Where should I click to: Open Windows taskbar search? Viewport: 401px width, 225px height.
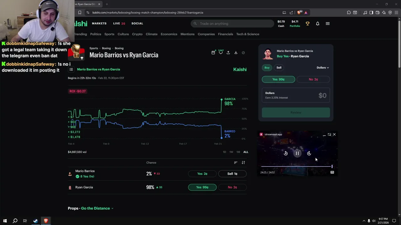pyautogui.click(x=15, y=221)
